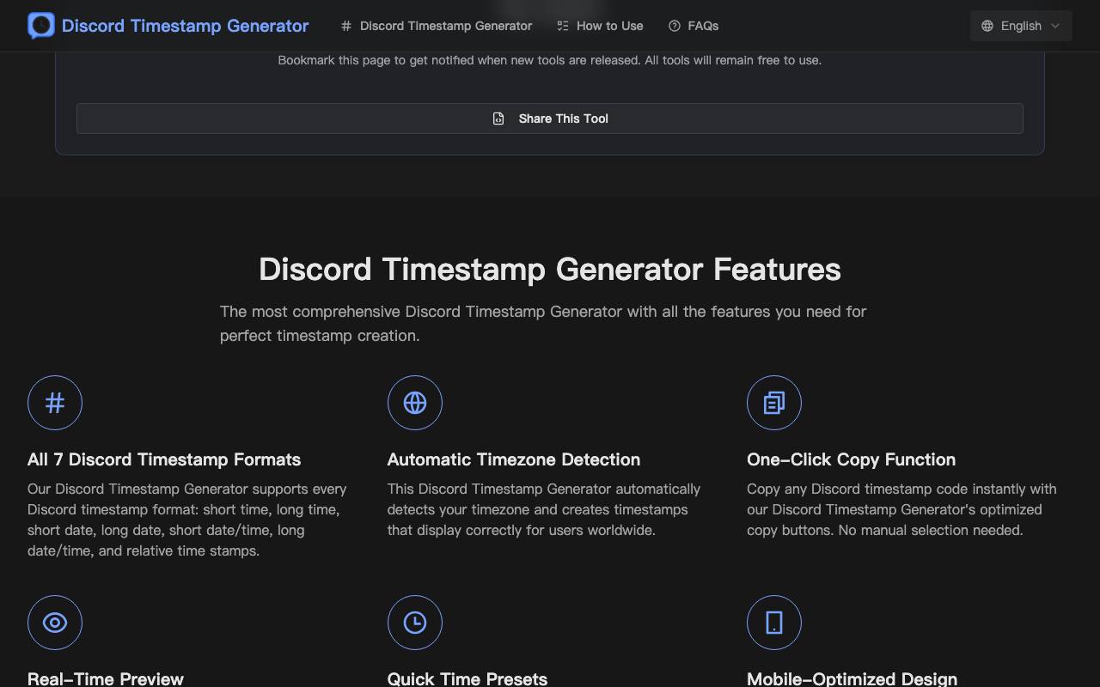Click the Share This Tool button
This screenshot has height=687, width=1100.
[550, 119]
